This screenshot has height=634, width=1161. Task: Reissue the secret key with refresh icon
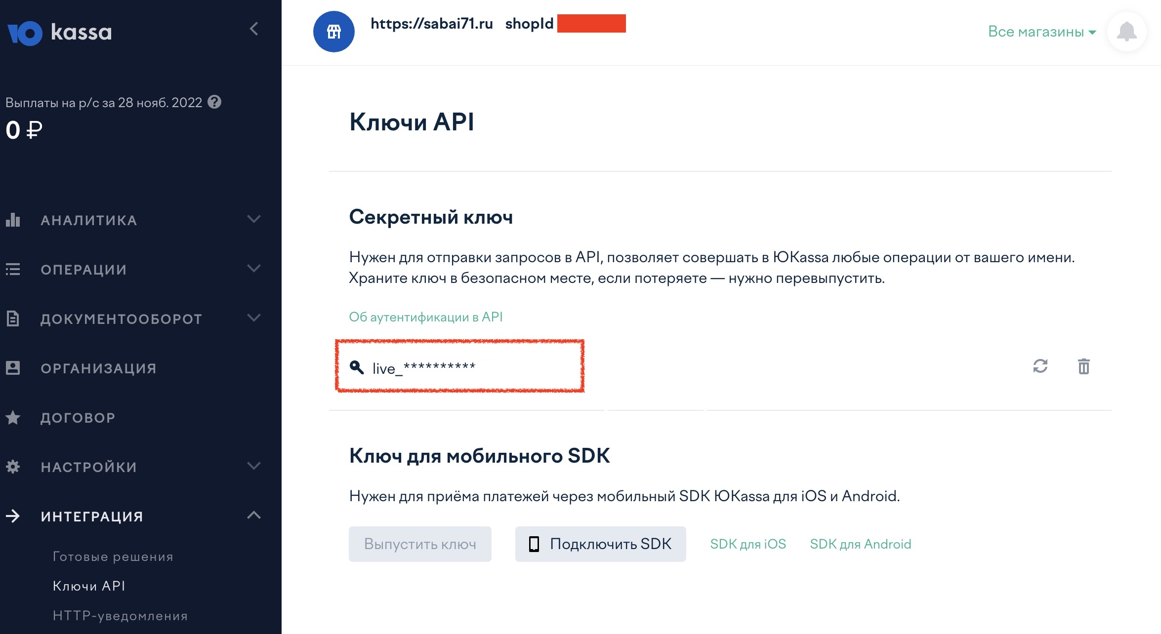pos(1040,366)
